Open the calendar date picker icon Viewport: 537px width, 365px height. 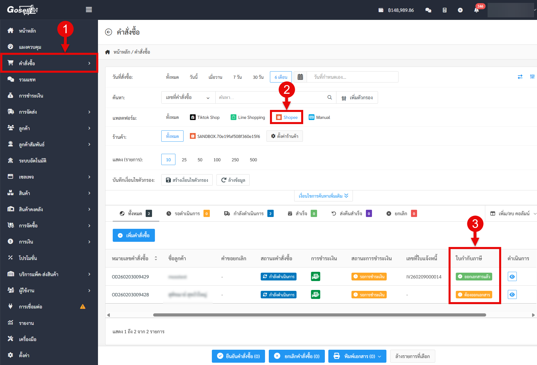pos(300,77)
